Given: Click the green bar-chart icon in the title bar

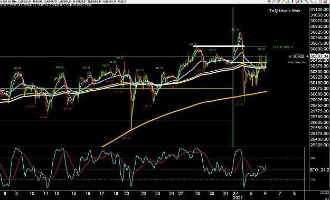Looking at the screenshot, I should tap(288, 2).
